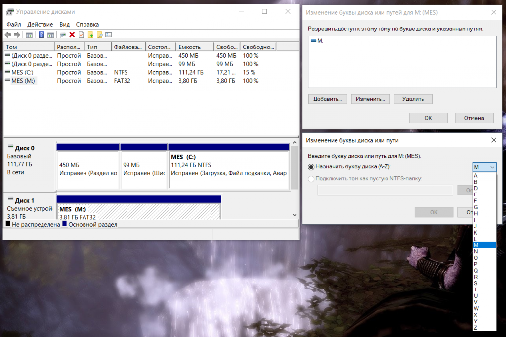Viewport: 506px width, 337px height.
Task: Click the checklist settings toolbar icon
Action: tap(108, 35)
